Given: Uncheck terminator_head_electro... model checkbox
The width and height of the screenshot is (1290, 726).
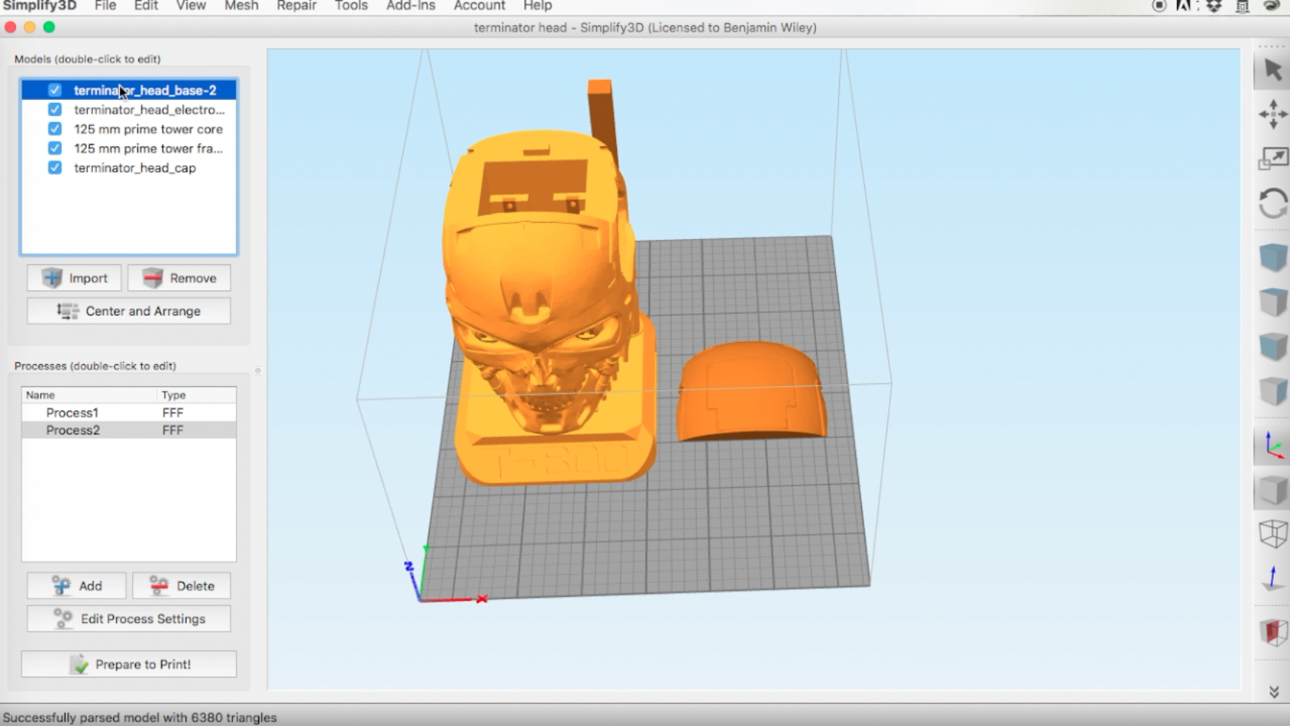Looking at the screenshot, I should coord(55,109).
